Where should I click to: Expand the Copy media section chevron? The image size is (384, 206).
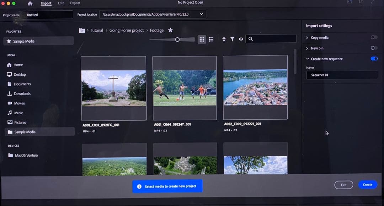(x=307, y=38)
